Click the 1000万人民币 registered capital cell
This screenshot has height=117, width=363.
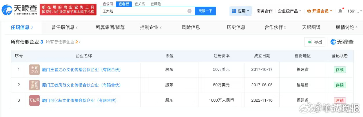pyautogui.click(x=221, y=100)
